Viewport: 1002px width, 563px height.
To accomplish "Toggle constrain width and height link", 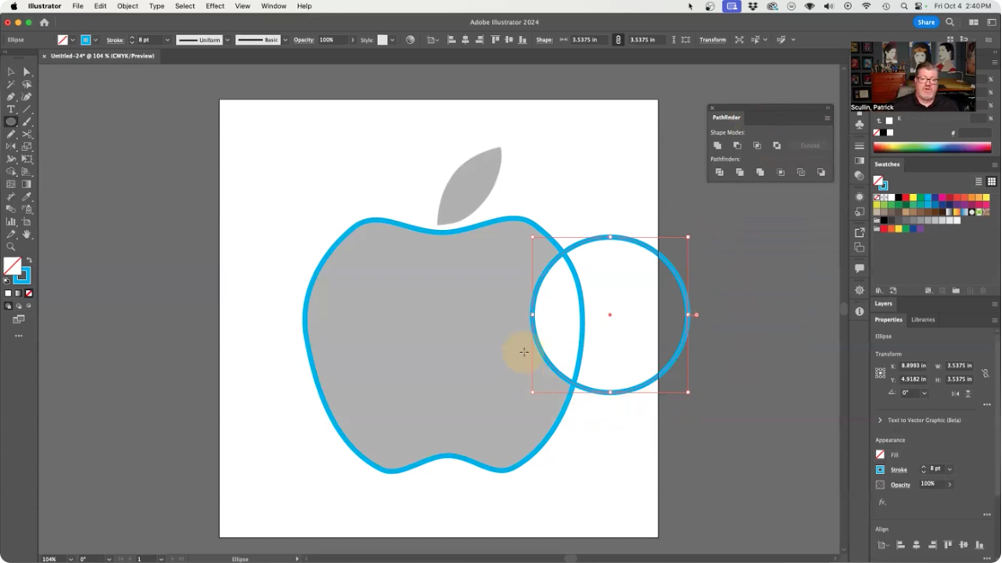I will (618, 39).
